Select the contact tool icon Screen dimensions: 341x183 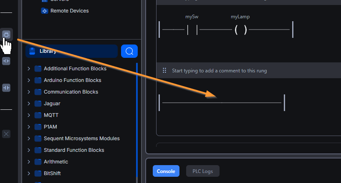(6, 88)
